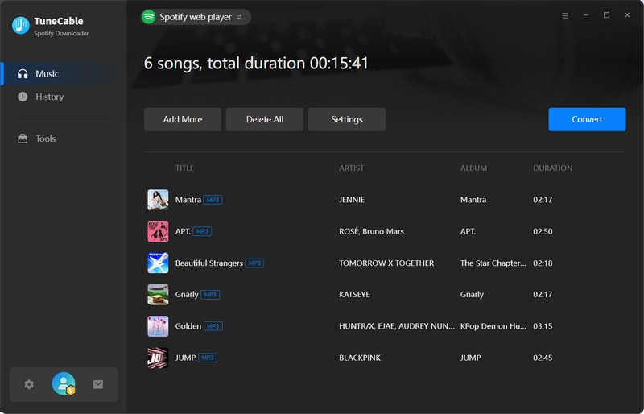Click artist BLACKPINK
644x414 pixels.
coord(360,358)
